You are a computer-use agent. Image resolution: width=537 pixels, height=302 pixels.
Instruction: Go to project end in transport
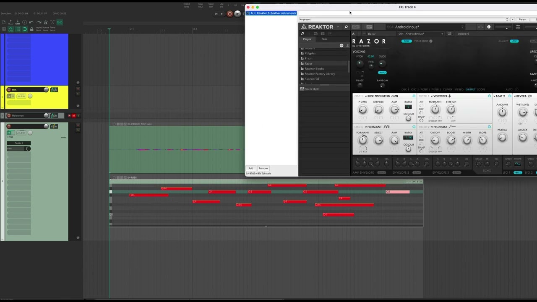tap(223, 14)
